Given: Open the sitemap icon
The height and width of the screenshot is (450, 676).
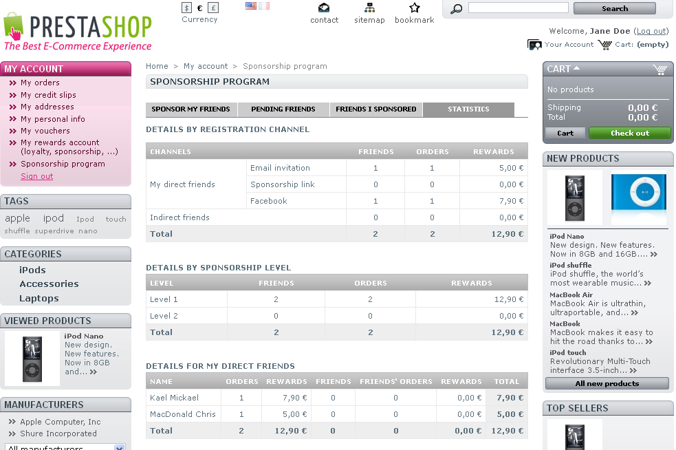Looking at the screenshot, I should [369, 8].
